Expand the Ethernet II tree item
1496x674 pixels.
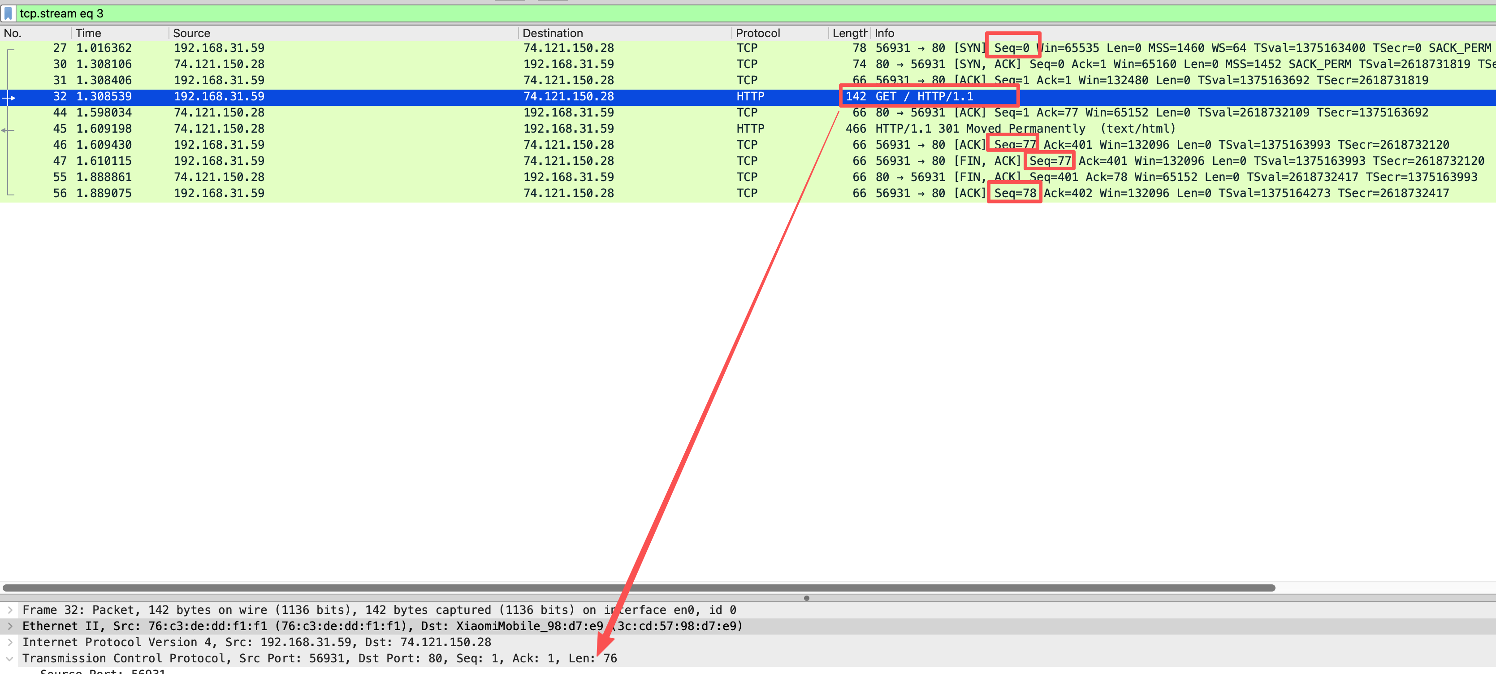(x=10, y=626)
